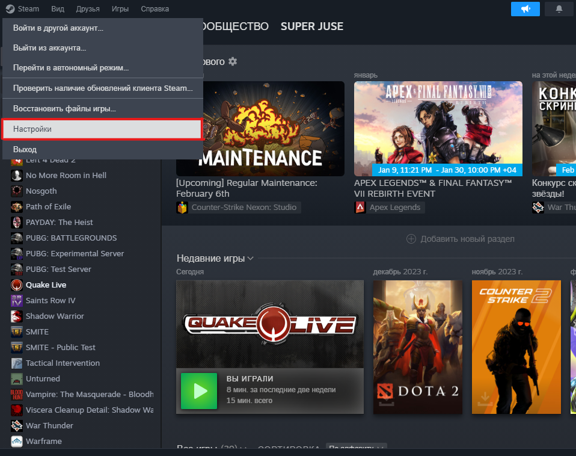Open the announcements megaphone button
Image resolution: width=576 pixels, height=456 pixels.
point(525,9)
